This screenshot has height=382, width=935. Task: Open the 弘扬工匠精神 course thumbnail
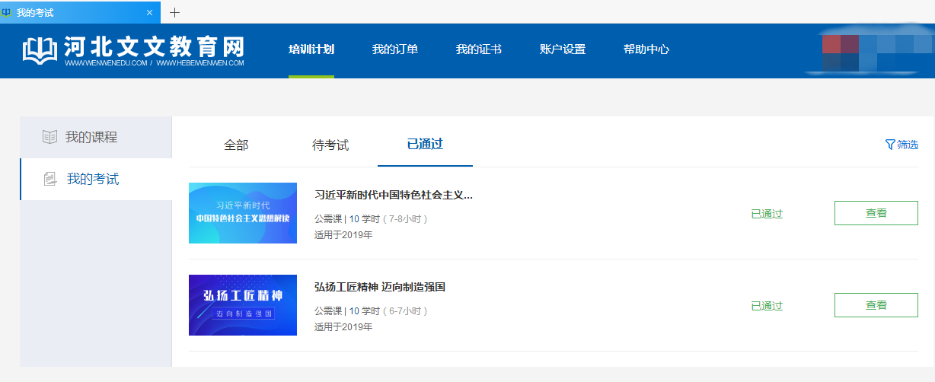point(242,305)
